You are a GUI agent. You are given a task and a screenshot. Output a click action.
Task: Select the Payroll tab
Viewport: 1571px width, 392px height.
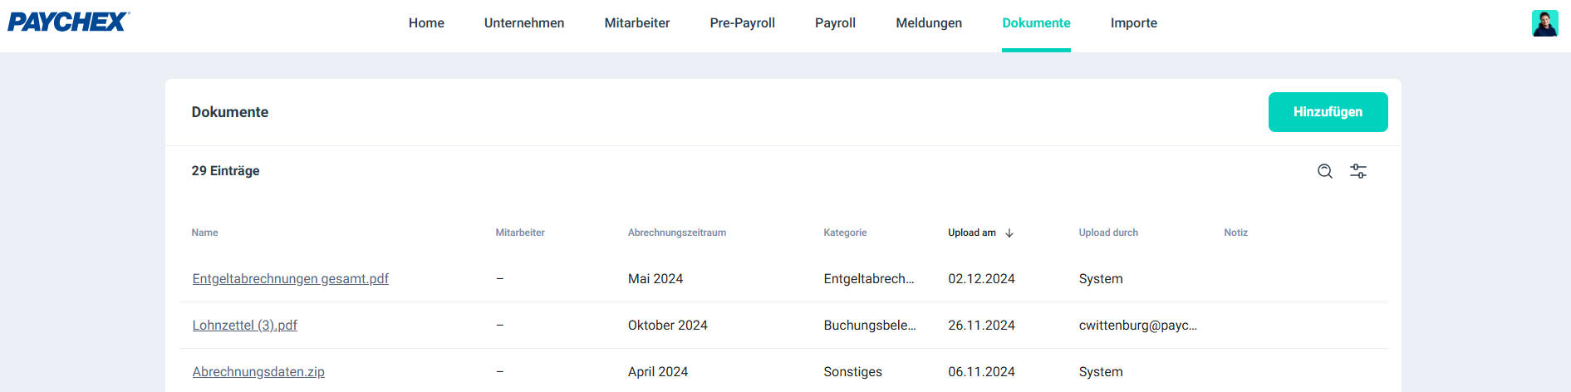835,23
